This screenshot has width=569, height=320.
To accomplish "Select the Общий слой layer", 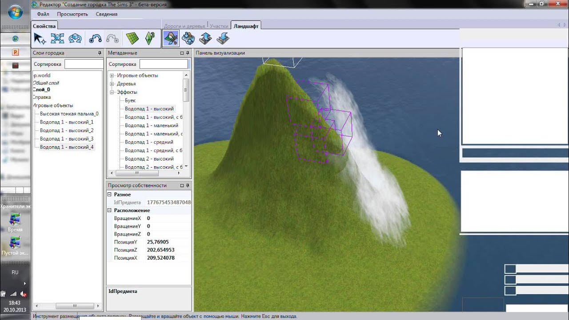I will coord(46,83).
